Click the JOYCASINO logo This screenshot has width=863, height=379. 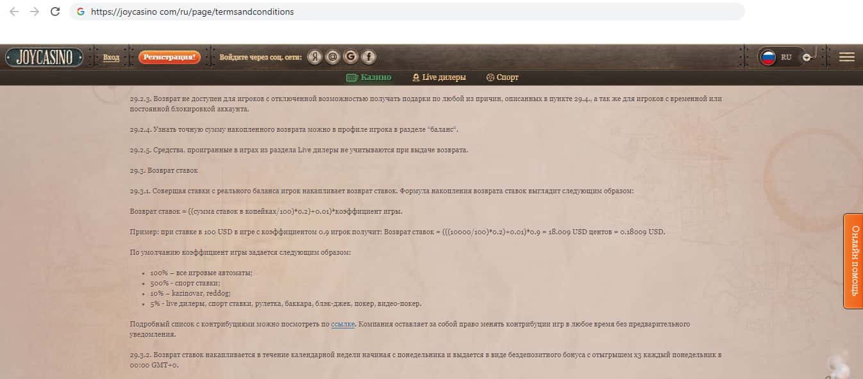click(x=44, y=58)
